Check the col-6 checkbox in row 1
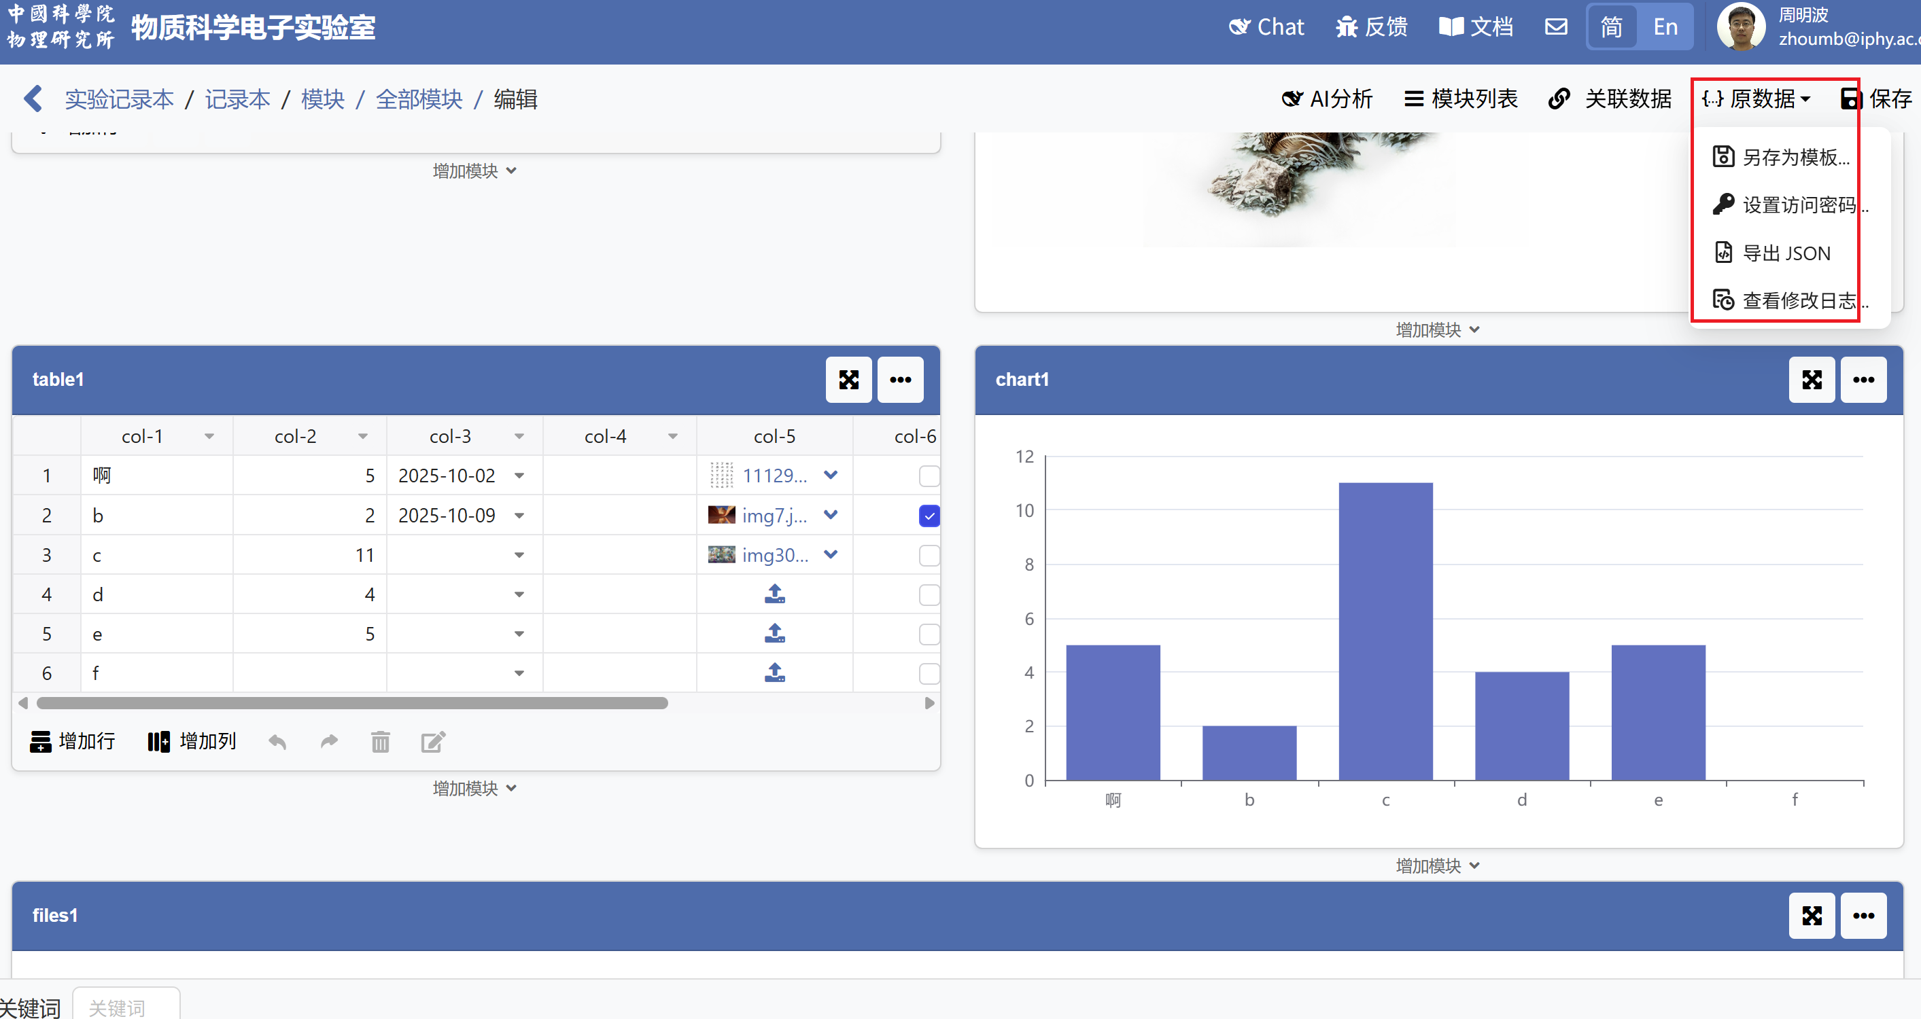The height and width of the screenshot is (1019, 1921). pyautogui.click(x=929, y=476)
